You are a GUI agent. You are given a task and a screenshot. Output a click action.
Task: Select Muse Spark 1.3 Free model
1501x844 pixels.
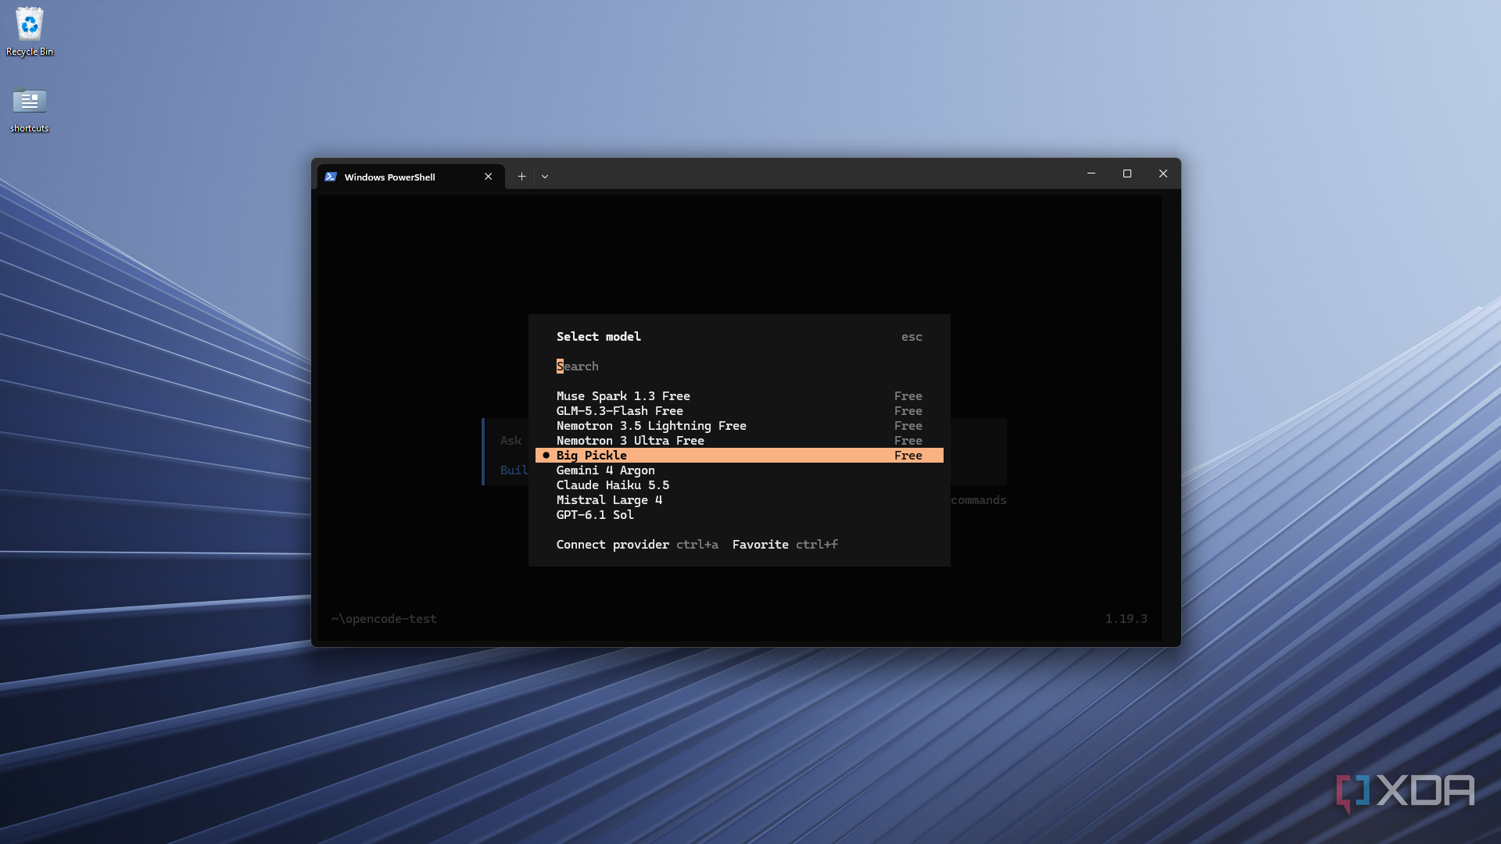[739, 396]
